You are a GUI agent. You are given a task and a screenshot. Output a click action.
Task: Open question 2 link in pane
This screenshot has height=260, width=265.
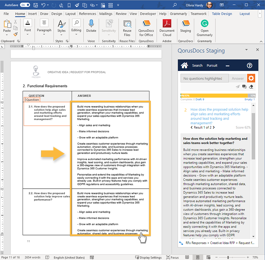pos(219,116)
